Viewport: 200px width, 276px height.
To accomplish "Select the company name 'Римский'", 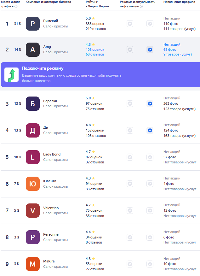I will 51,21.
